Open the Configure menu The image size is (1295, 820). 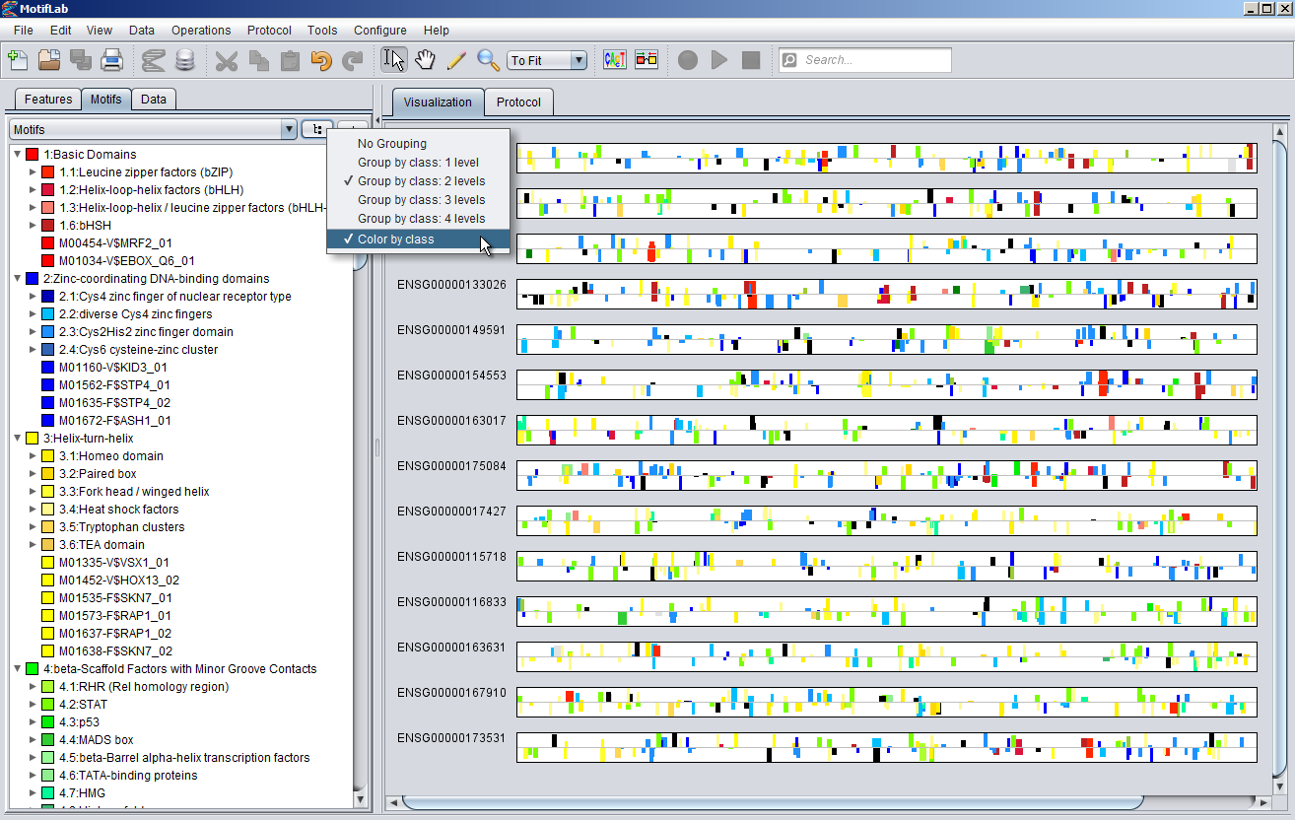(x=380, y=31)
